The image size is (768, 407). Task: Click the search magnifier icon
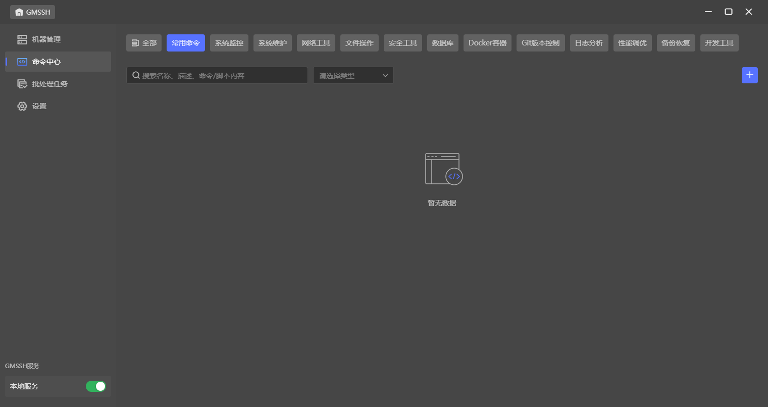point(136,75)
